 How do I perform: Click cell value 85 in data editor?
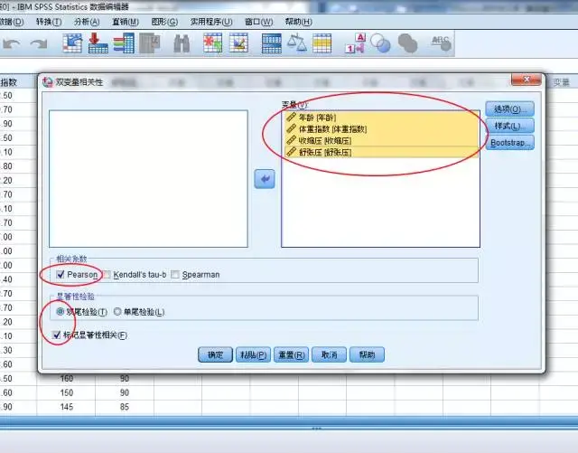pos(125,407)
